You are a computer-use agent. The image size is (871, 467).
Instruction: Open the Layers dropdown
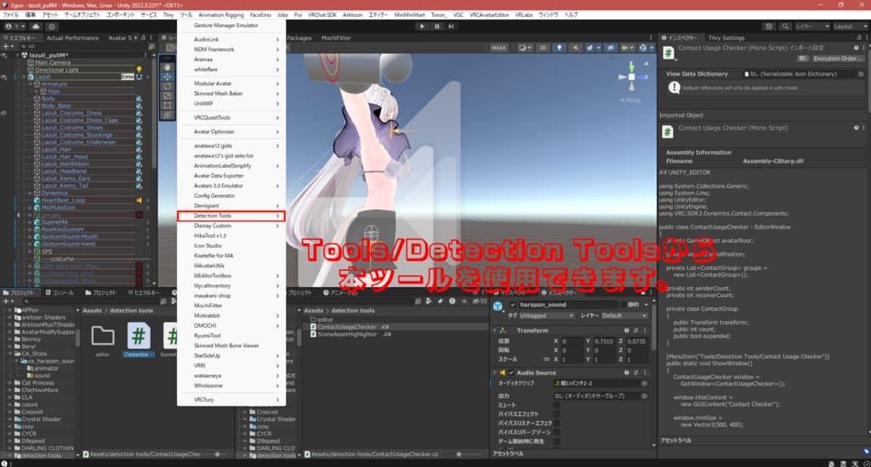pyautogui.click(x=811, y=26)
